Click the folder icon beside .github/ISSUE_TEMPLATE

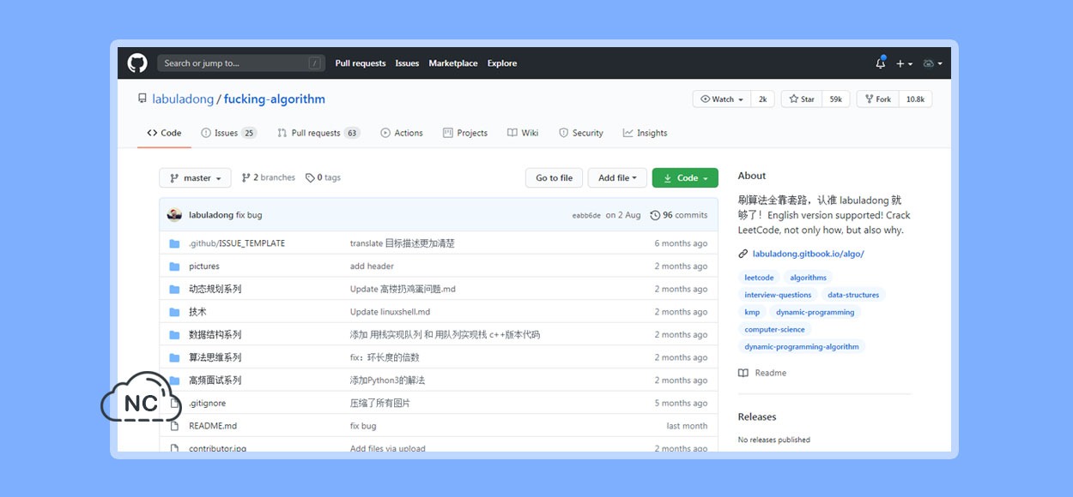[174, 243]
